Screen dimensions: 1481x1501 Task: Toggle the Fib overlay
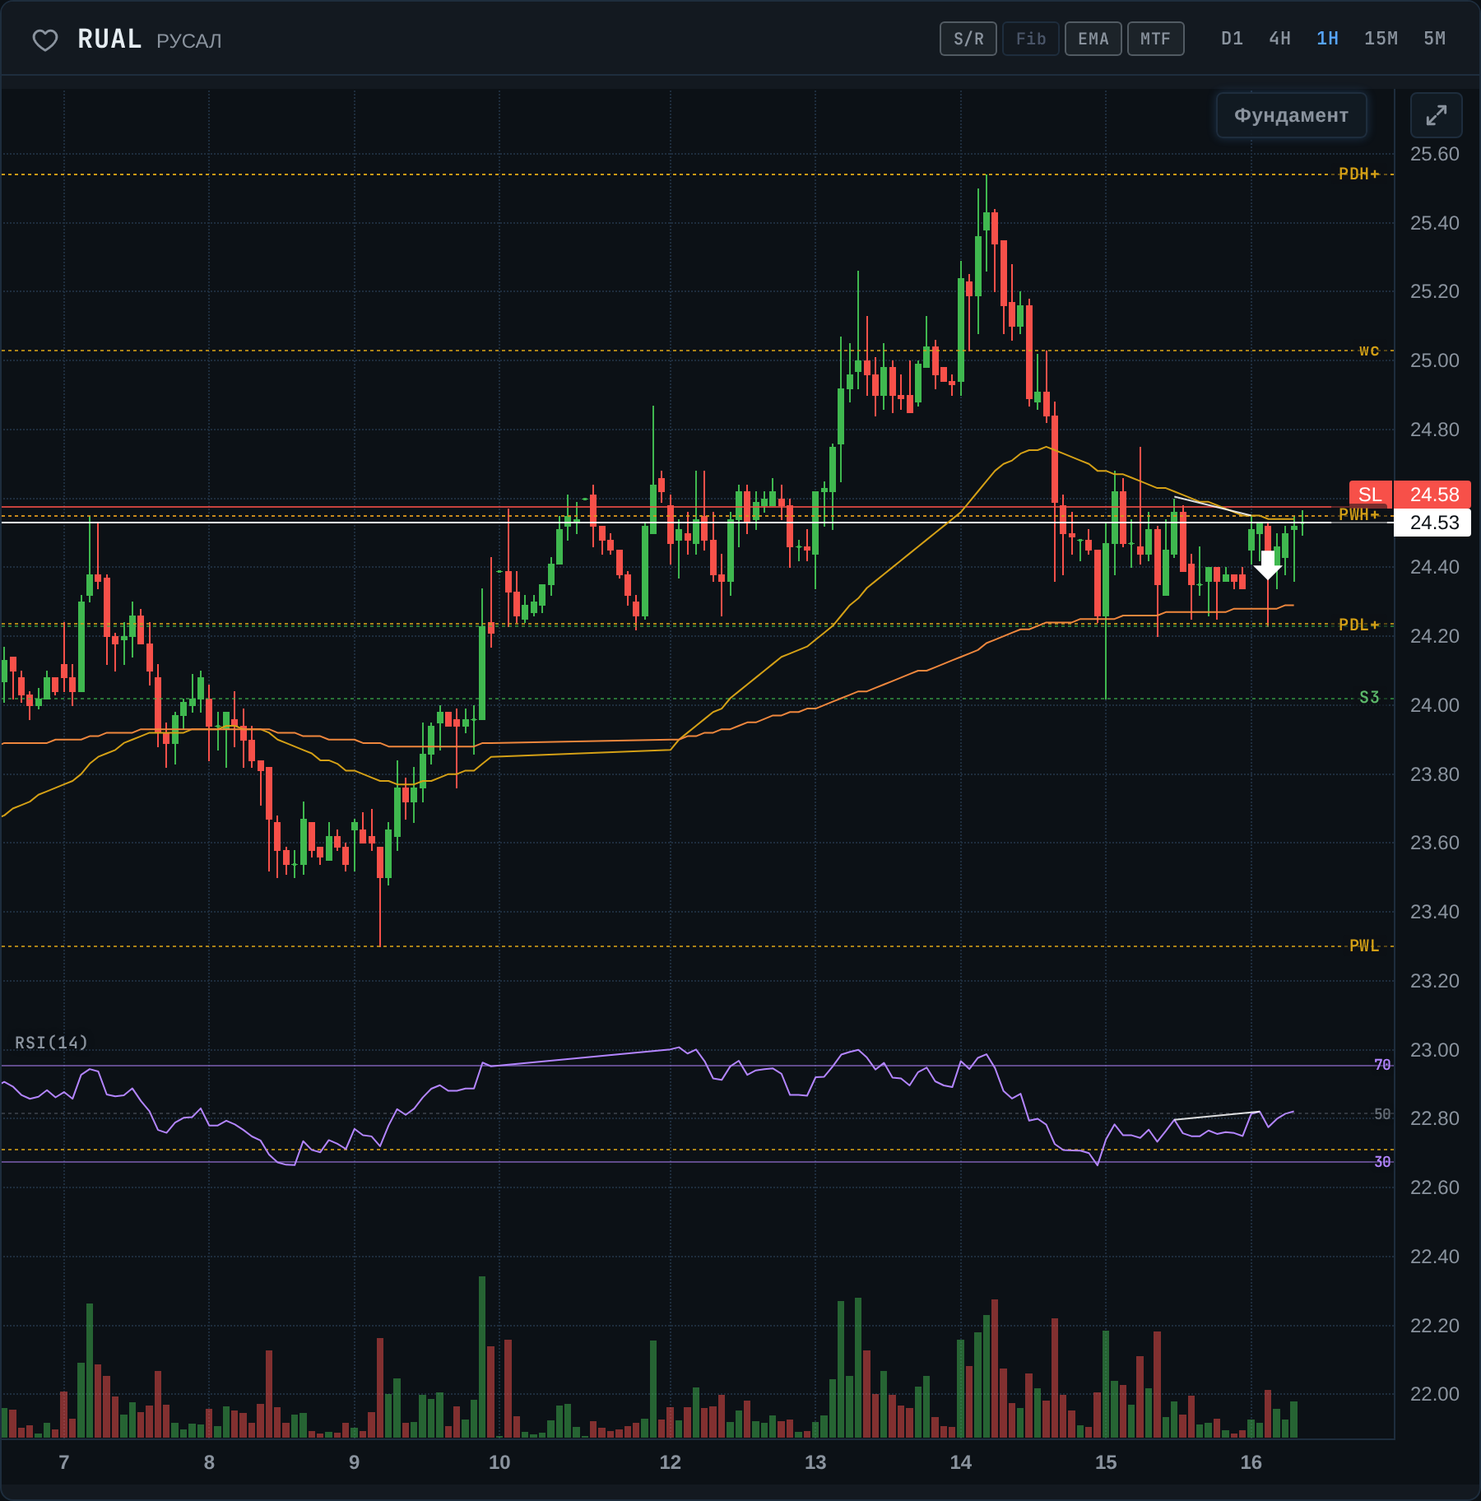(x=1031, y=39)
